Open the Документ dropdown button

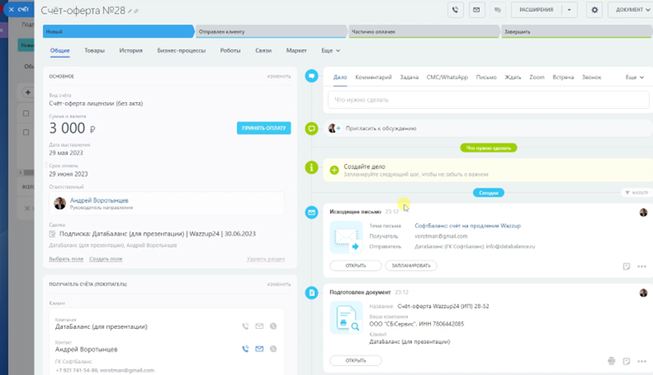tap(632, 9)
